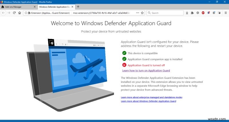The width and height of the screenshot is (229, 122).
Task: Click 'Application Guard is turned off' text
Action: 146,65
